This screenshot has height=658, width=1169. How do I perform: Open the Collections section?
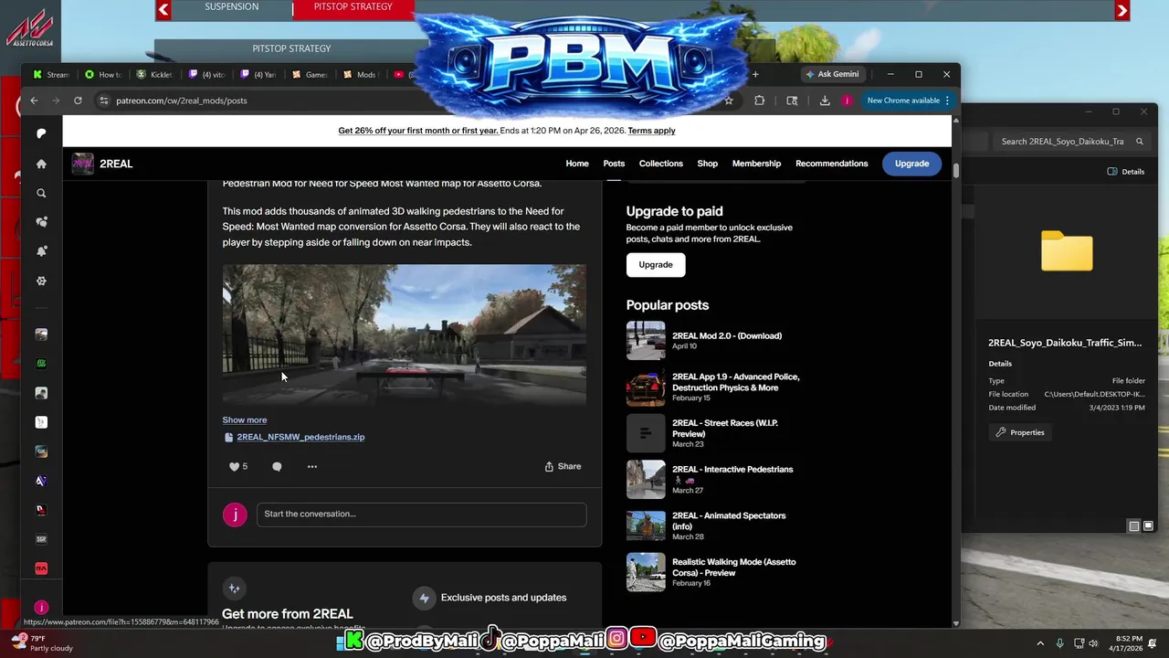click(x=661, y=164)
